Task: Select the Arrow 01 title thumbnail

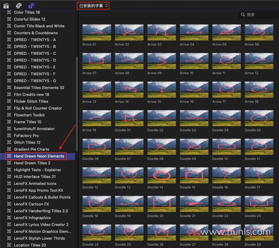Action: (x=96, y=32)
